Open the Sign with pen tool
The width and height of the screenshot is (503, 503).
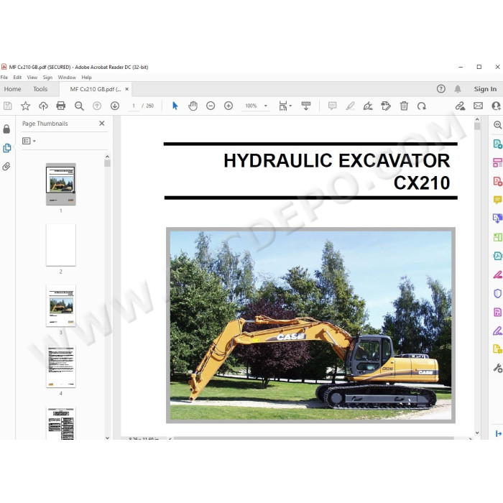click(x=368, y=106)
